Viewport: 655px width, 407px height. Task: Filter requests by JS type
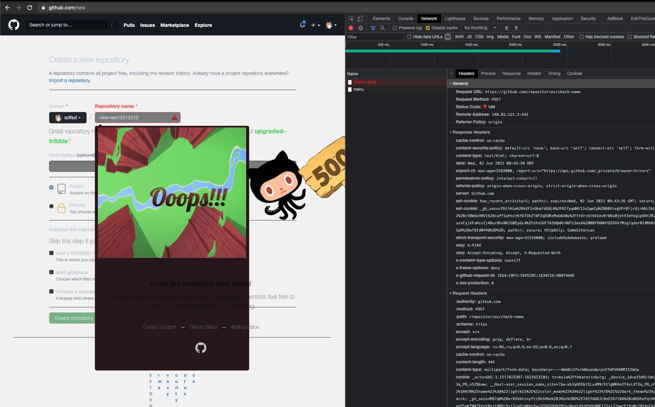pos(469,37)
